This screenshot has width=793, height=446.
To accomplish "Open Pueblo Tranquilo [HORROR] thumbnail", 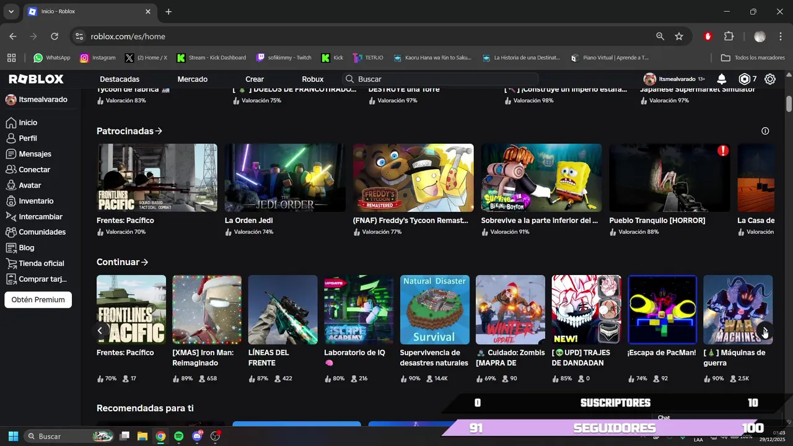I will [670, 178].
